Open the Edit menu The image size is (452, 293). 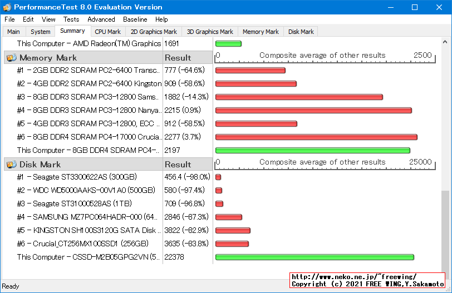pyautogui.click(x=28, y=19)
